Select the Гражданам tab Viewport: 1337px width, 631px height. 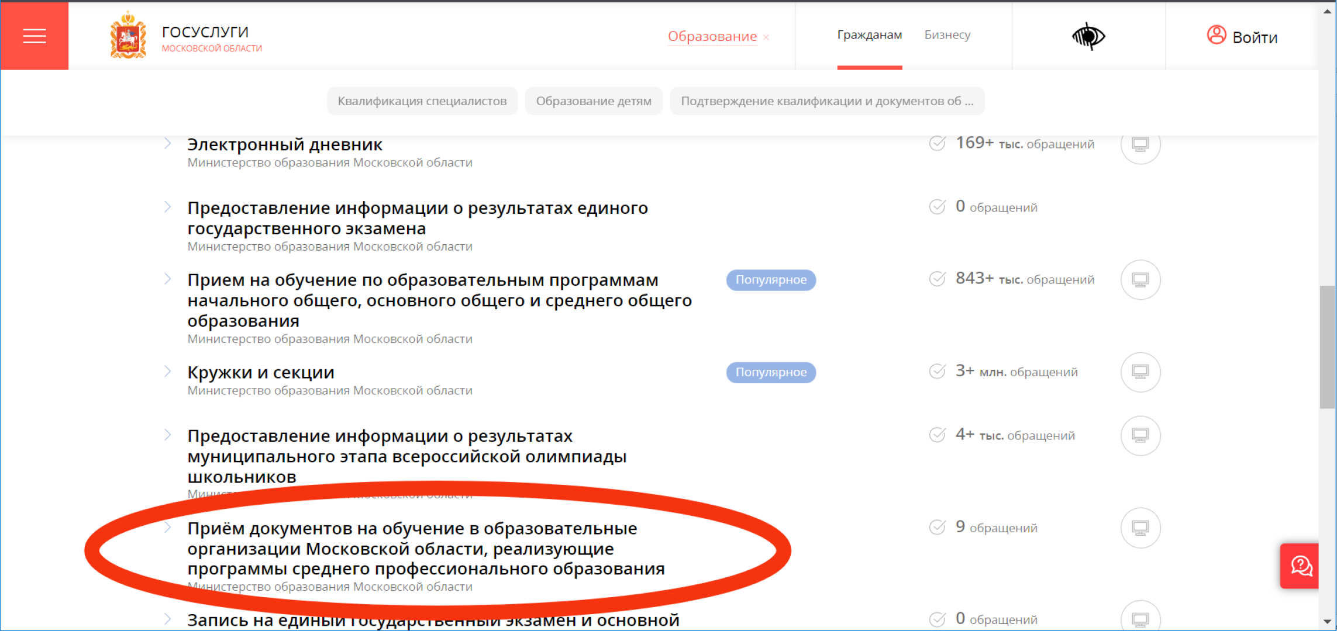point(870,35)
